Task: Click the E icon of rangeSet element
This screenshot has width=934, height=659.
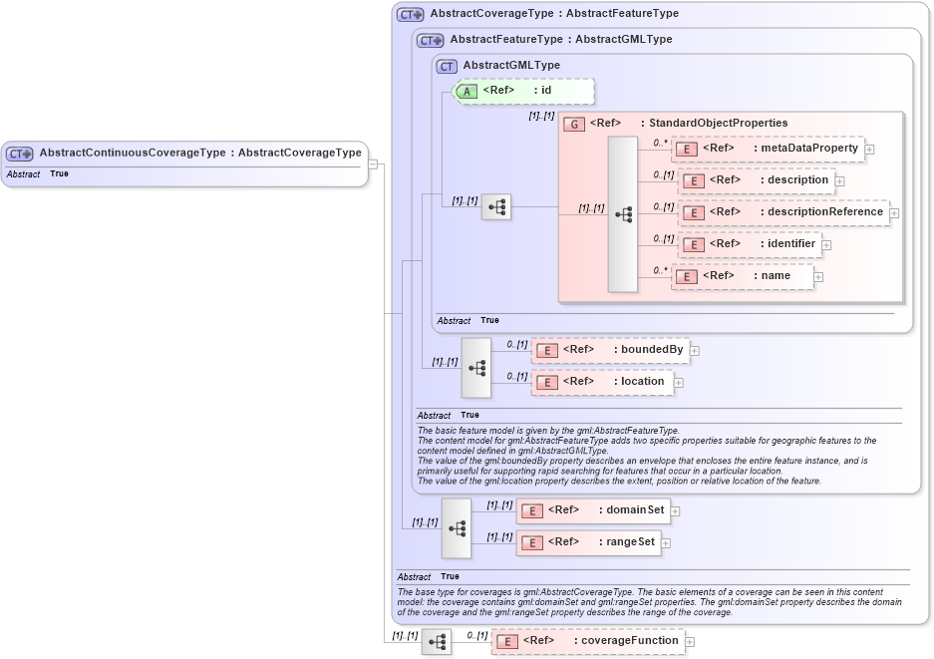Action: click(532, 542)
